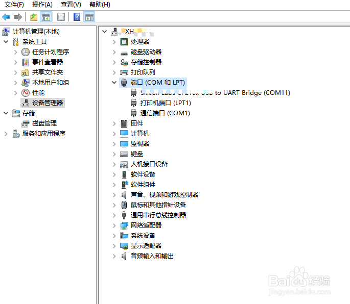Screen dimensions: 350x304
Task: Open the 查看(V) menu
Action: point(71,5)
